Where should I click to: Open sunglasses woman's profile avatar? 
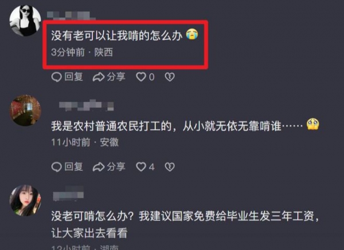tap(25, 21)
